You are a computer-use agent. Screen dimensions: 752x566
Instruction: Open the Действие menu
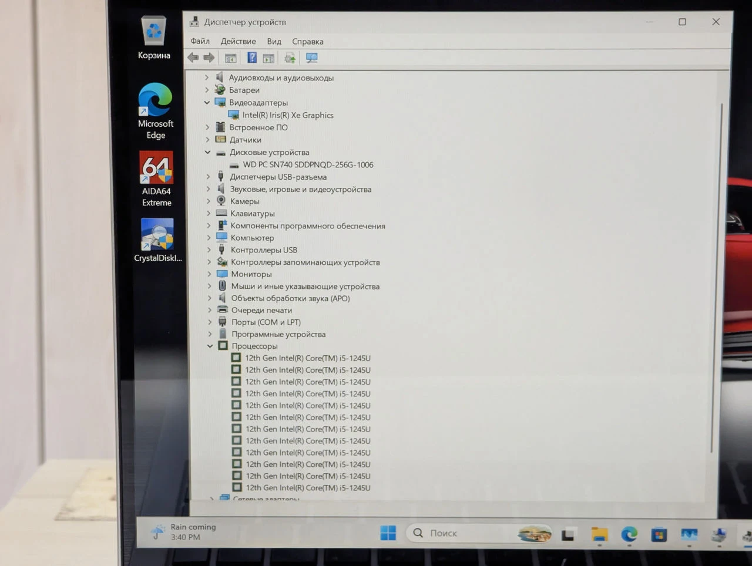coord(238,41)
